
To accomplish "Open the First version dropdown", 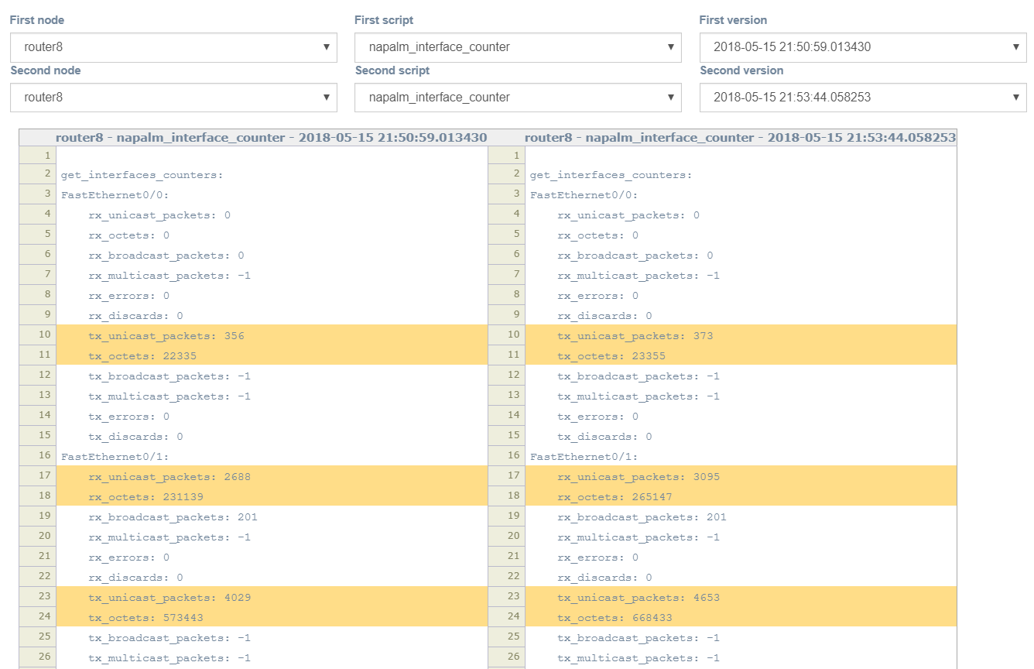I will pyautogui.click(x=863, y=47).
